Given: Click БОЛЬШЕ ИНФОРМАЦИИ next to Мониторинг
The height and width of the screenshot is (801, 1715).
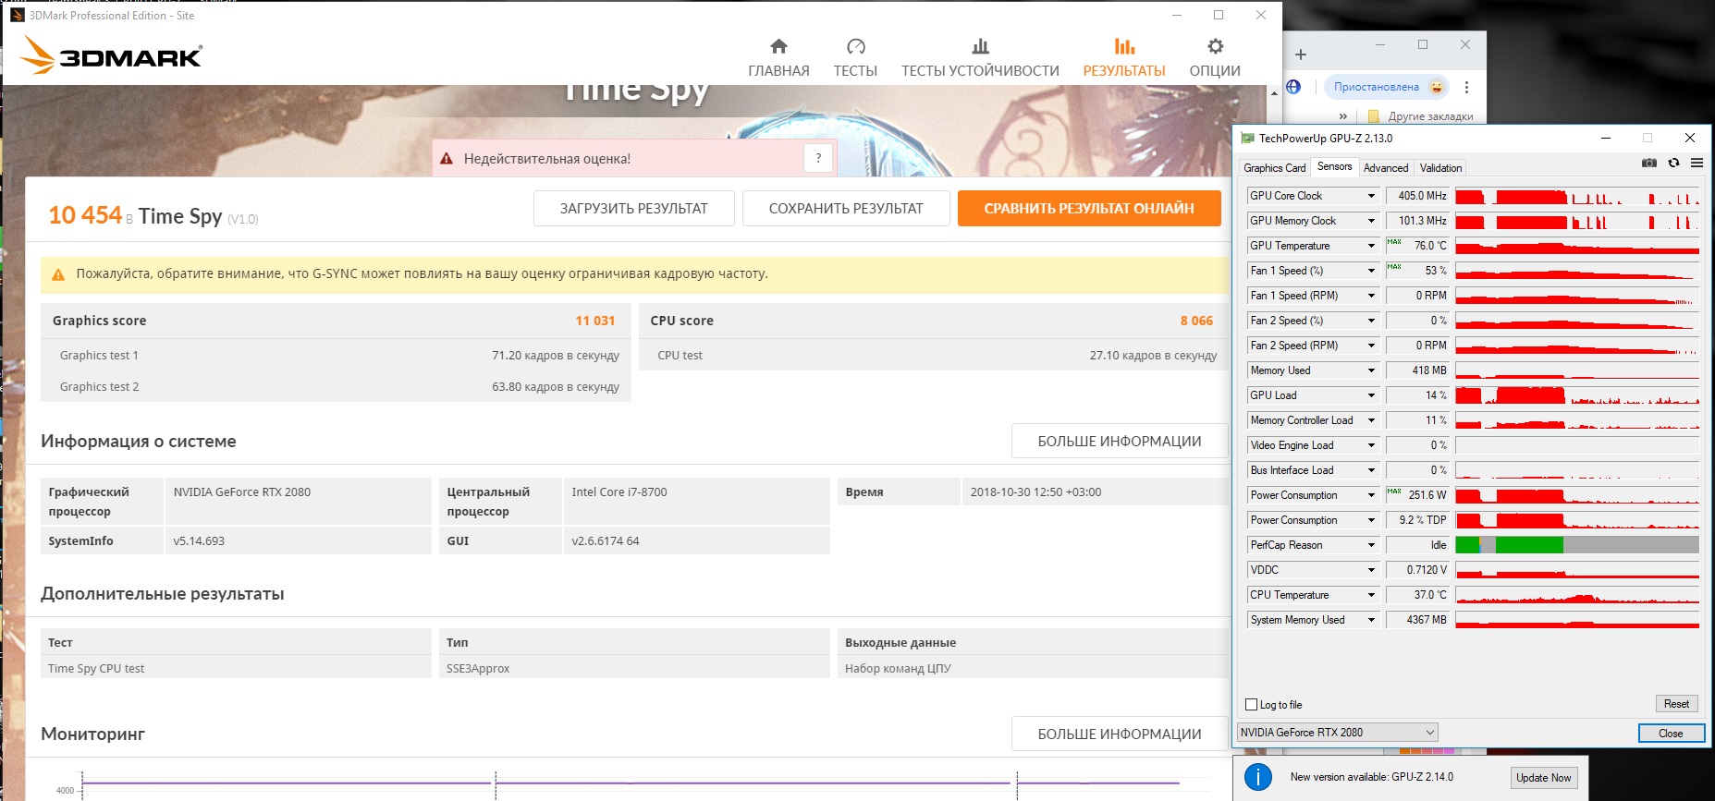Looking at the screenshot, I should coord(1120,734).
